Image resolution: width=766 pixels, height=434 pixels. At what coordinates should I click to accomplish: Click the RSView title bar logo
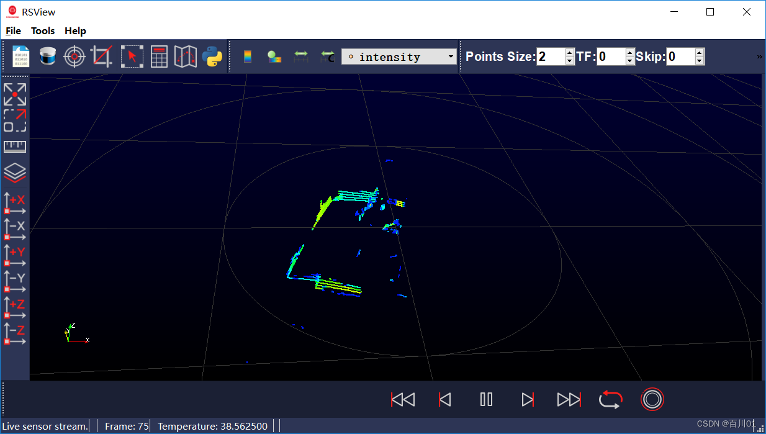[x=12, y=12]
